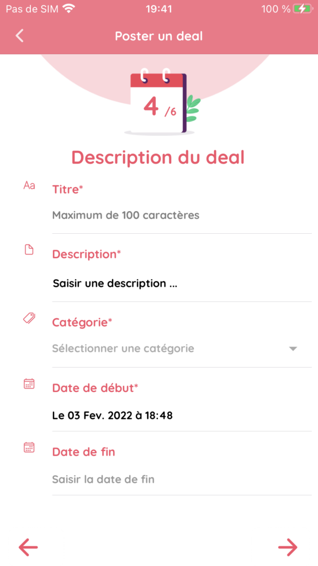This screenshot has width=318, height=566.
Task: Focus the 'Saisir une description ...' field
Action: [182, 284]
